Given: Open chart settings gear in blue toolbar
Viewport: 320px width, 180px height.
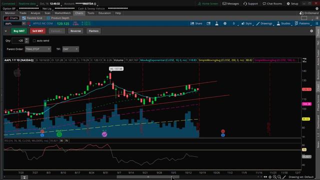Looking at the screenshot, I should click(x=224, y=23).
